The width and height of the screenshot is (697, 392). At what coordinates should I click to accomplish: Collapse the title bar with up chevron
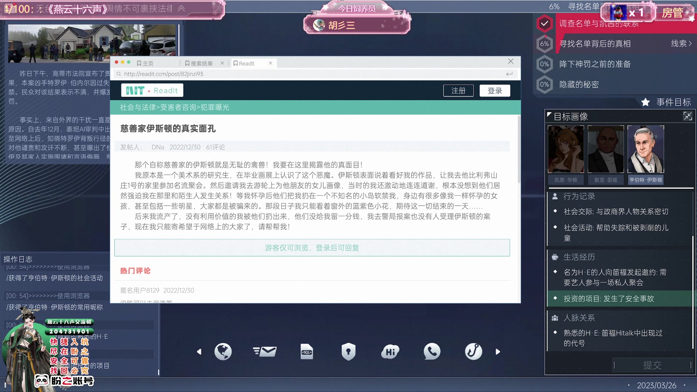(x=181, y=8)
